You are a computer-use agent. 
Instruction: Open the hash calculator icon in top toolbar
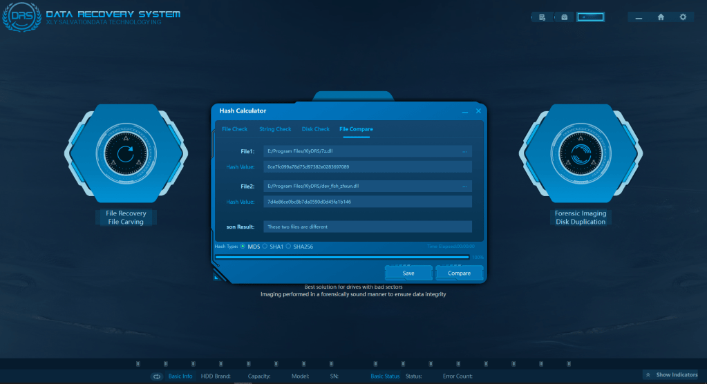543,17
